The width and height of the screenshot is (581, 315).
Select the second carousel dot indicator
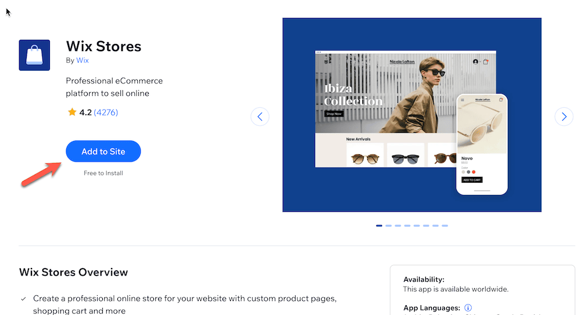388,226
